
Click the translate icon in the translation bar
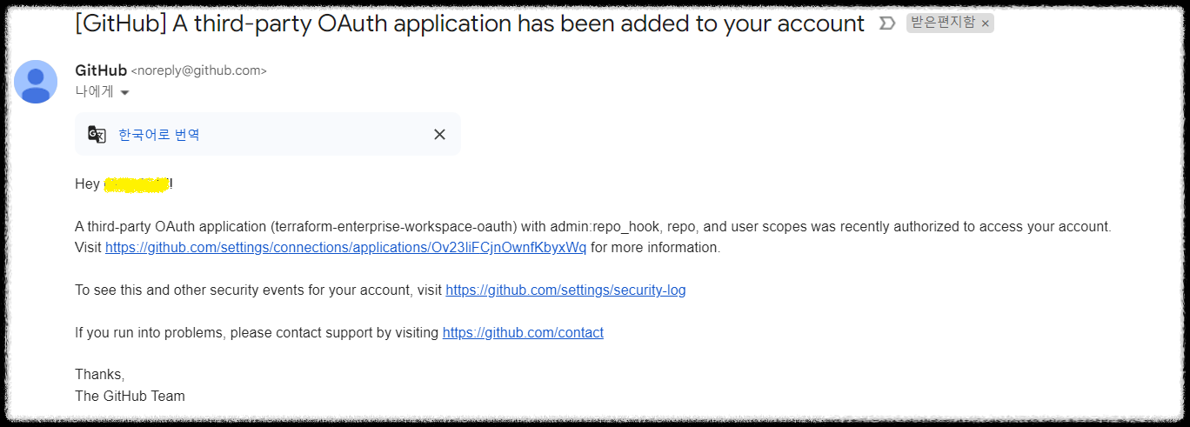pos(97,134)
